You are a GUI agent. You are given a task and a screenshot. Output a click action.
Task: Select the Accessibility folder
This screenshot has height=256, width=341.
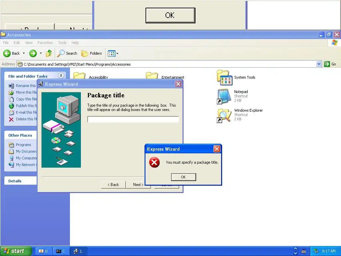coord(91,76)
